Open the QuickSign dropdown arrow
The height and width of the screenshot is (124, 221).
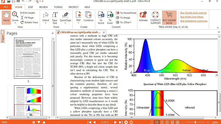[x=65, y=23]
